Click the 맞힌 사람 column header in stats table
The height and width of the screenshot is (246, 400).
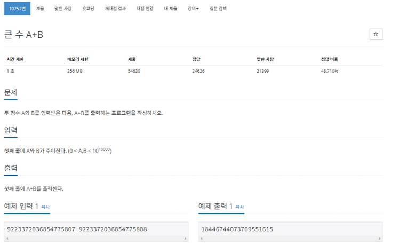point(265,59)
